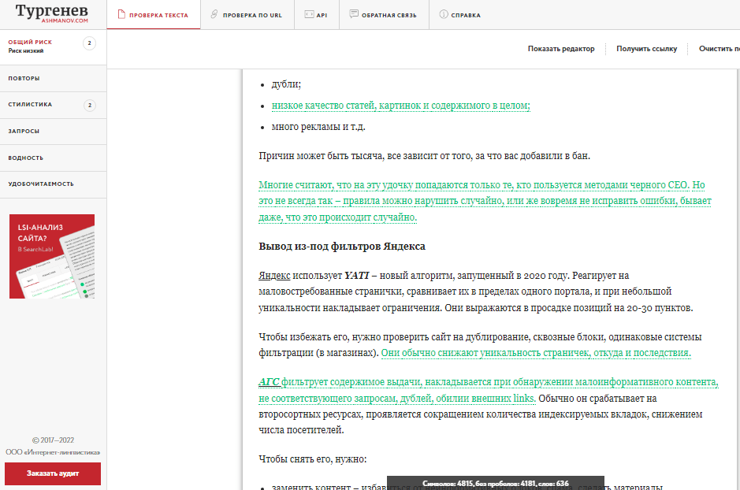Open the API tab

(x=316, y=15)
